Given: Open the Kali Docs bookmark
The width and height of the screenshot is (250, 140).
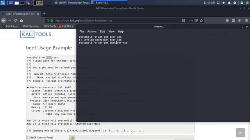Looking at the screenshot, I should click(x=66, y=26).
